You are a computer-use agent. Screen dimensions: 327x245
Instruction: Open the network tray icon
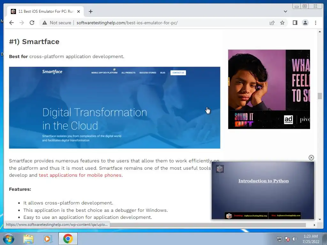pyautogui.click(x=279, y=239)
